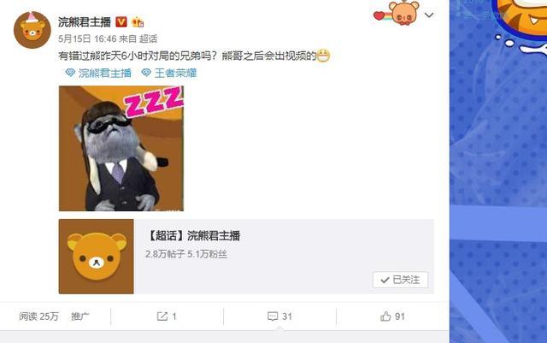Click the 超话 source link
The height and width of the screenshot is (343, 547).
coord(148,38)
